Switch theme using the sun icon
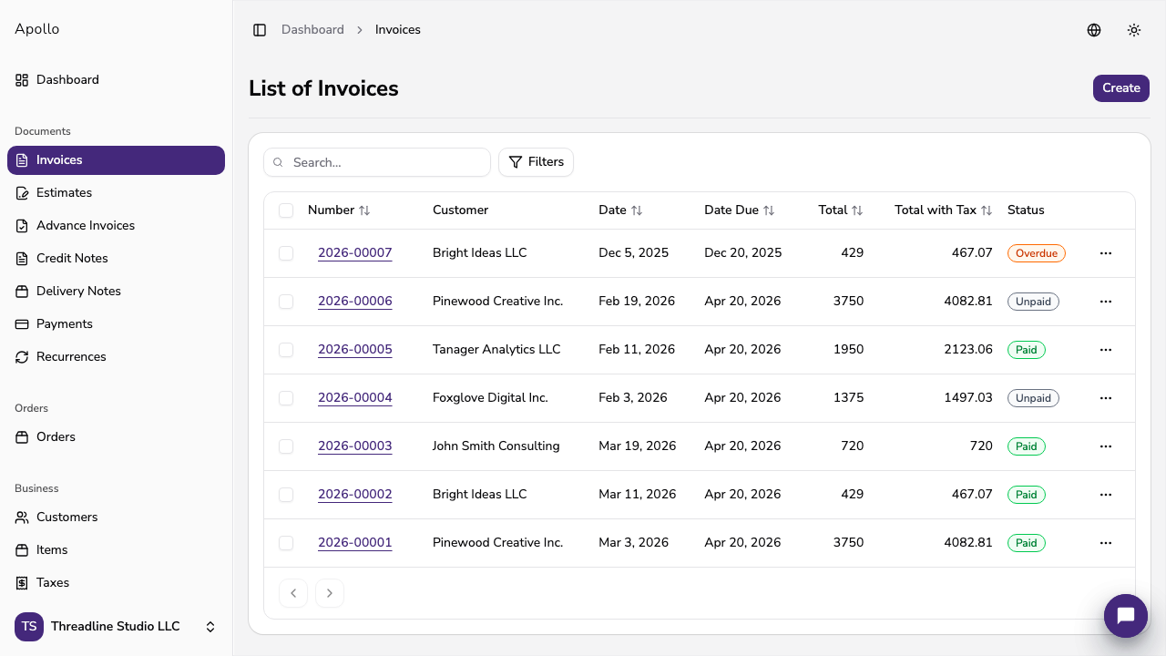Image resolution: width=1166 pixels, height=656 pixels. coord(1134,30)
